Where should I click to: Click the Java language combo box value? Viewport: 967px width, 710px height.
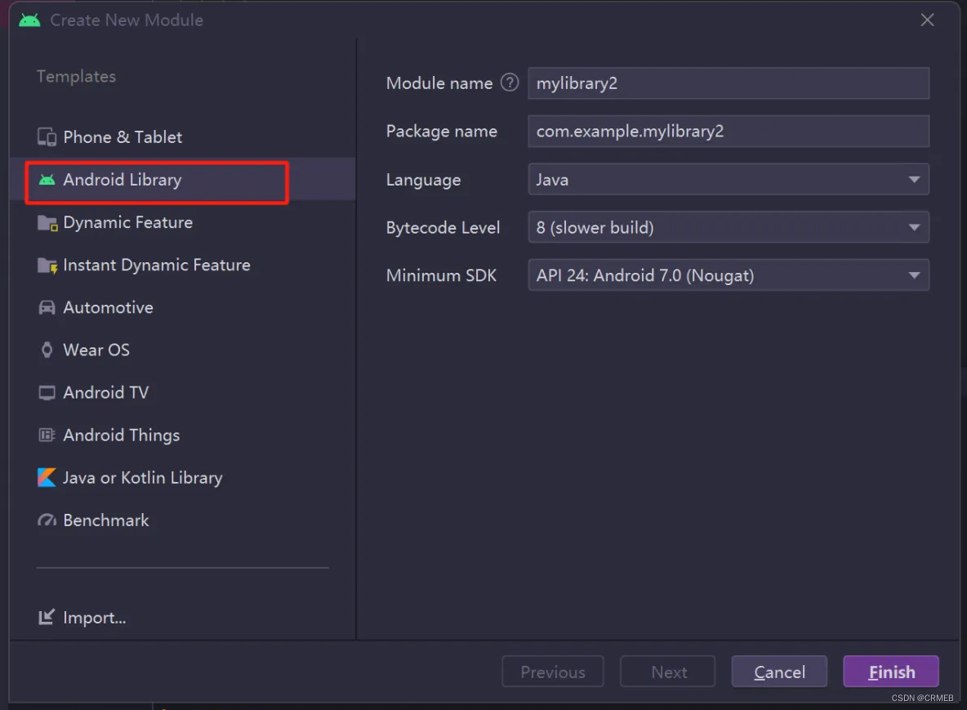[729, 180]
